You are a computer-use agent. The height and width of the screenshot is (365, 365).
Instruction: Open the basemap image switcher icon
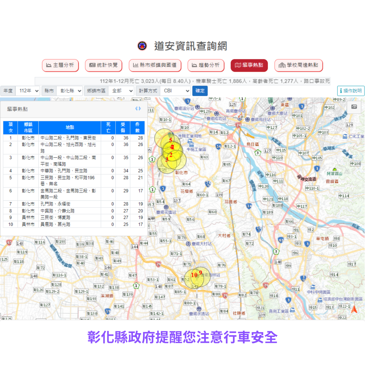(354, 107)
